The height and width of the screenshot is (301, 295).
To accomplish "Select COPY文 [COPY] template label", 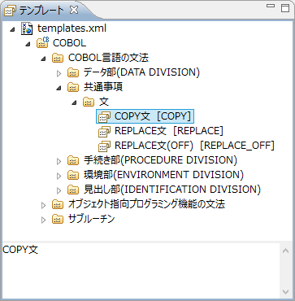I will (x=153, y=116).
